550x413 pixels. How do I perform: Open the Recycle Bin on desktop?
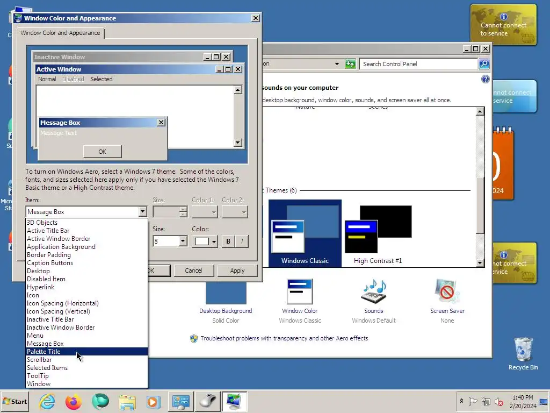[523, 353]
